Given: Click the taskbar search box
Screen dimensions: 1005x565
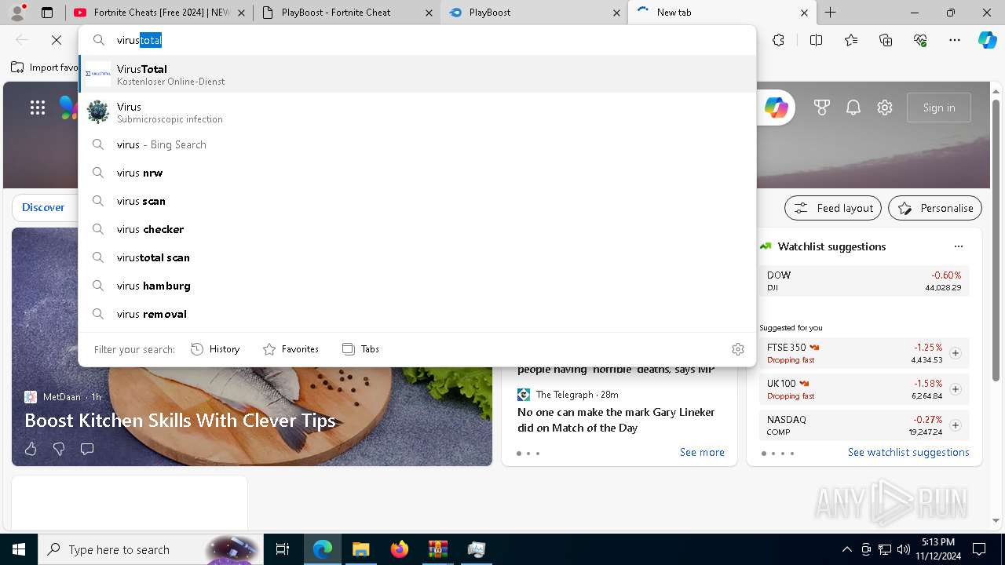Looking at the screenshot, I should point(152,549).
